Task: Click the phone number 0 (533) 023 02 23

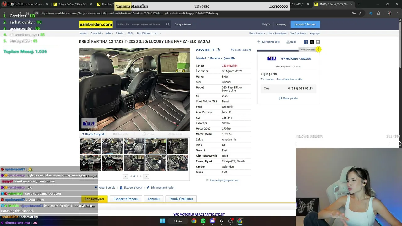Action: pos(300,89)
